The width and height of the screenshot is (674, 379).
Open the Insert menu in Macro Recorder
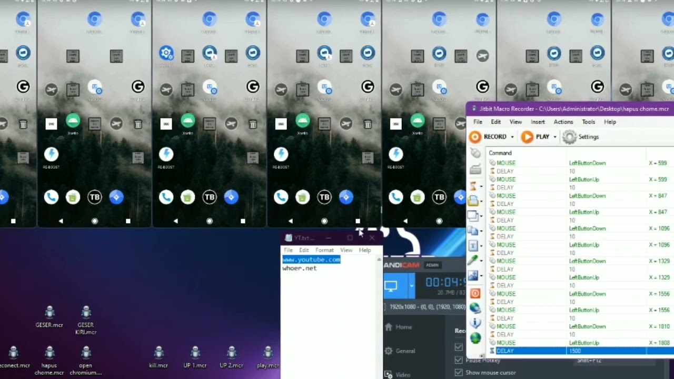coord(538,122)
